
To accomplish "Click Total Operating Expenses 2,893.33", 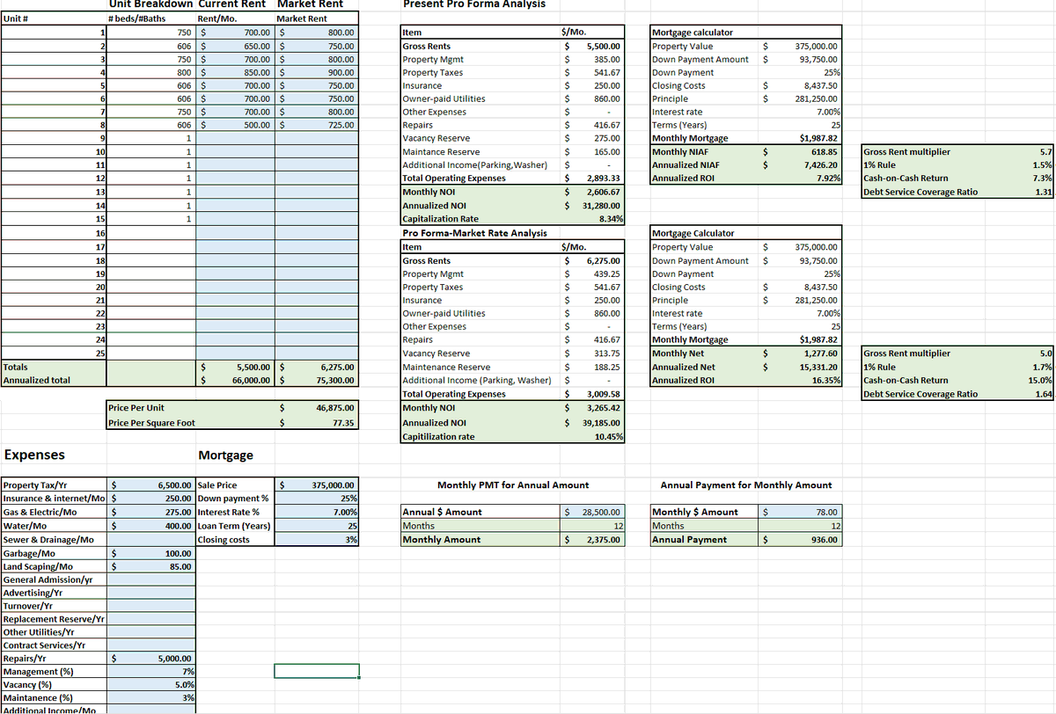I will pos(594,178).
